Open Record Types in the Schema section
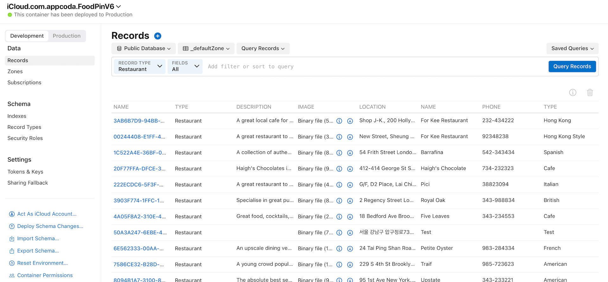 [x=24, y=127]
